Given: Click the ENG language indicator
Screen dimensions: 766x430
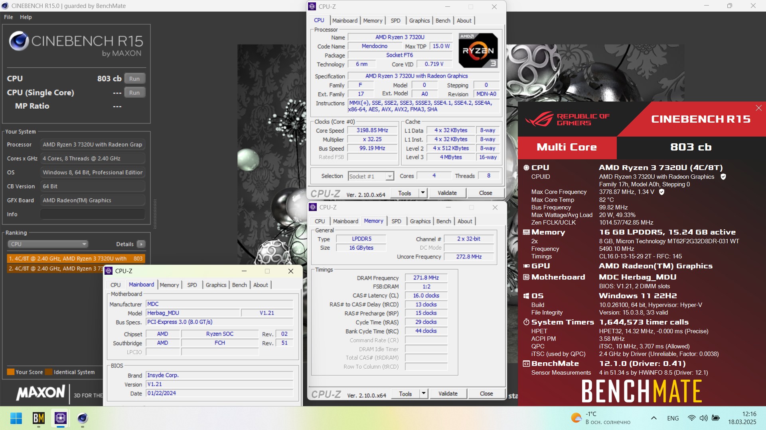Looking at the screenshot, I should click(673, 418).
